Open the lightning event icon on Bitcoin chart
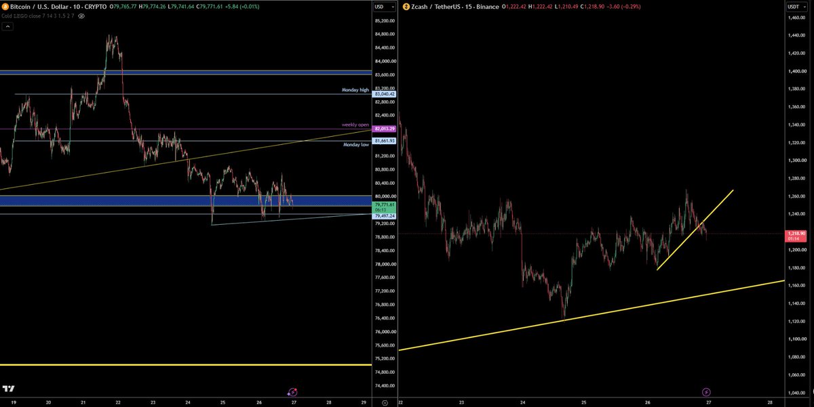Viewport: 814px width, 407px height. [292, 391]
